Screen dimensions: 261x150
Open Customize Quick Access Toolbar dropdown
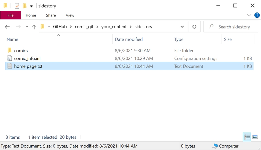pyautogui.click(x=31, y=6)
